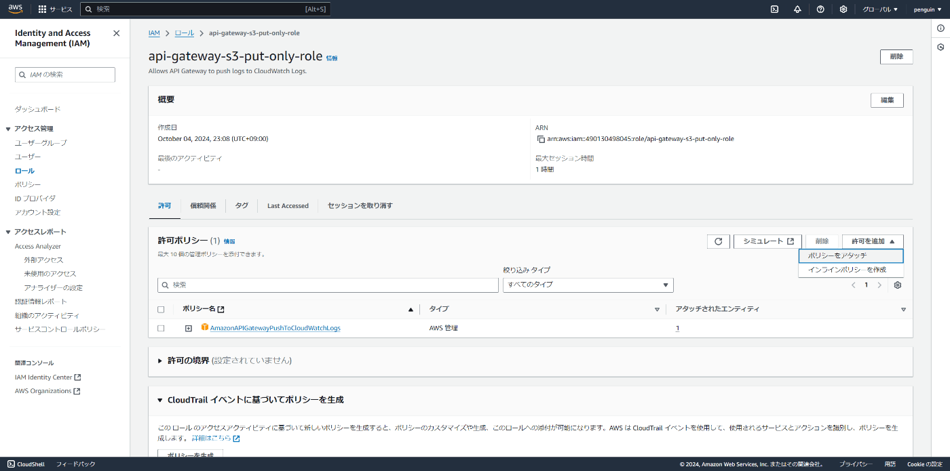Open the hexagon tutorials icon at right edge
The image size is (950, 471).
point(940,47)
